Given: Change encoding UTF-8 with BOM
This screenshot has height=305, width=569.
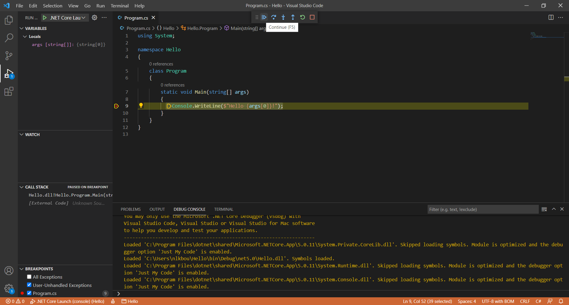Looking at the screenshot, I should pyautogui.click(x=498, y=301).
